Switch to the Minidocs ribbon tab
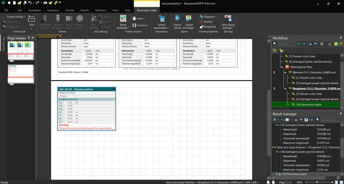This screenshot has width=344, height=184. tap(101, 10)
